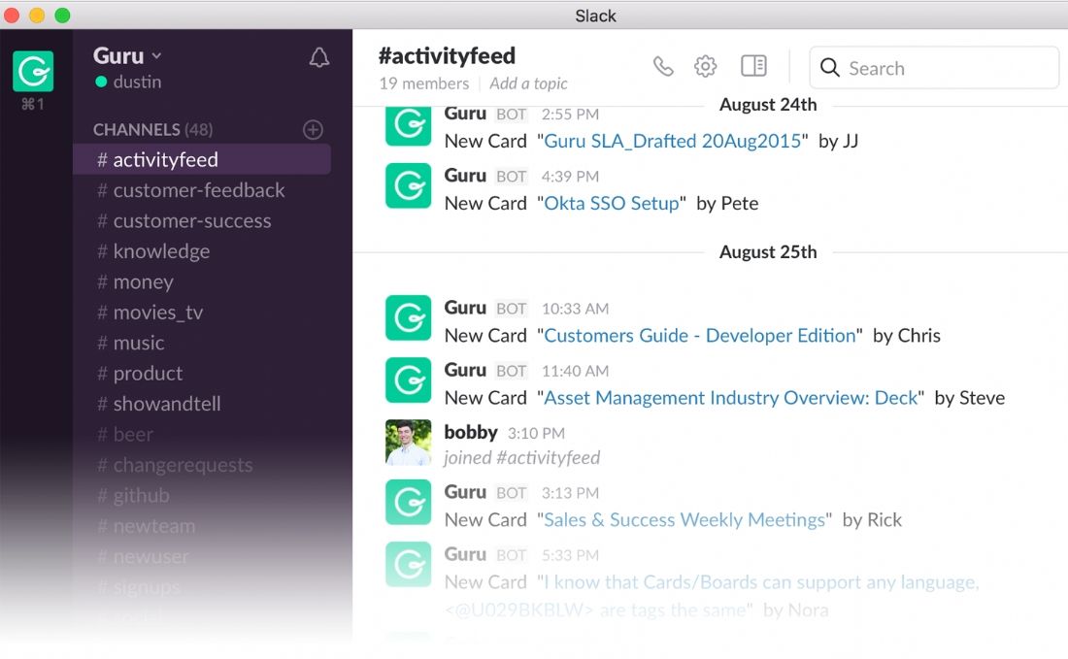Toggle the channel details pane icon

pyautogui.click(x=753, y=65)
